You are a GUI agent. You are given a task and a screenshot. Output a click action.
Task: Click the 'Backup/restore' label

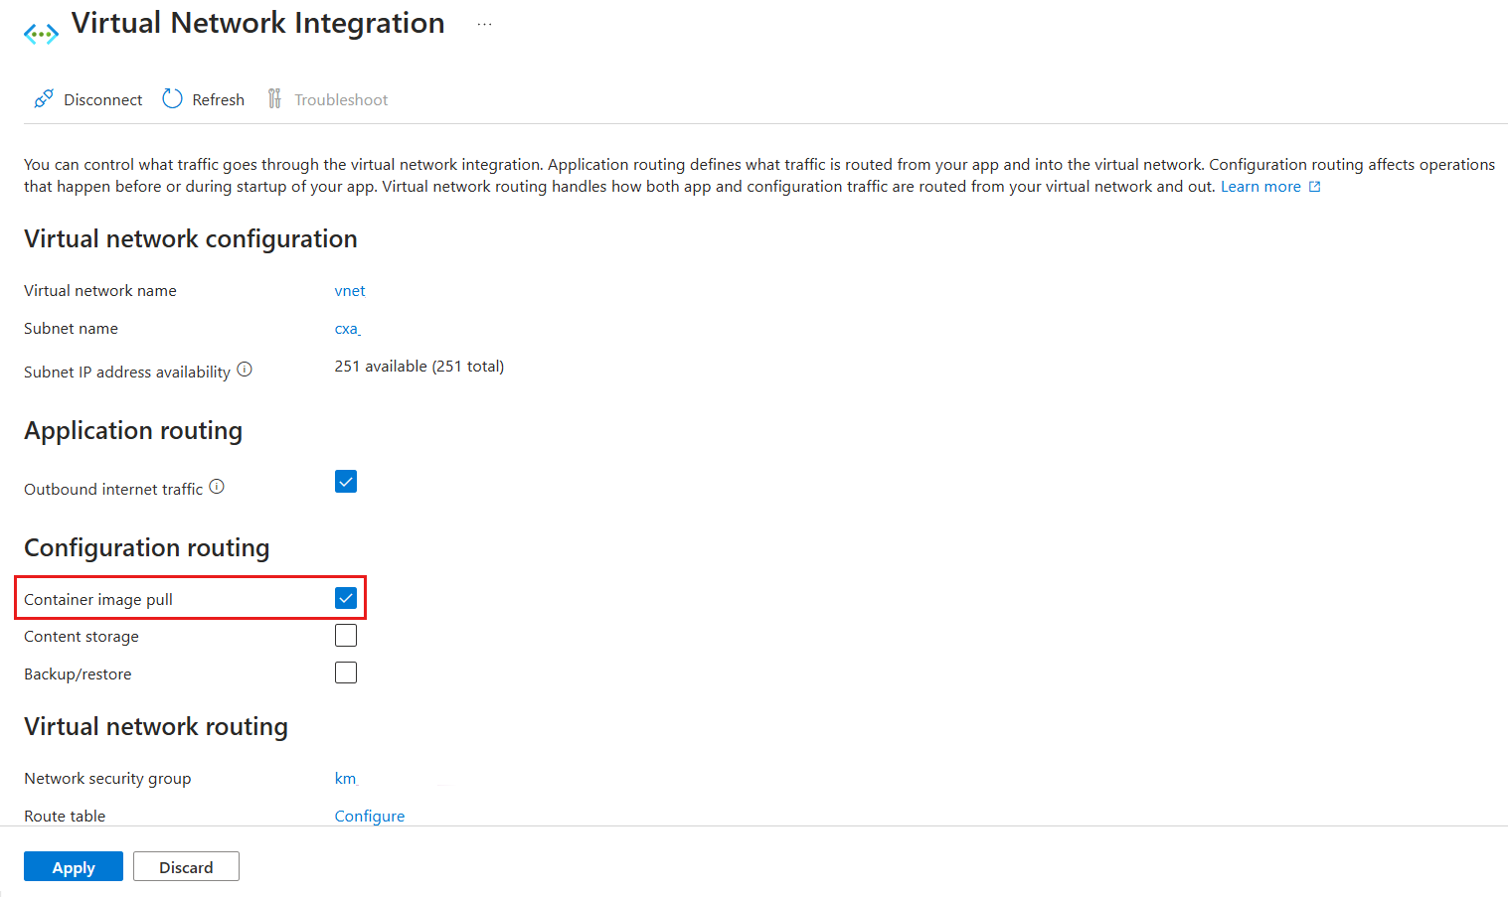point(78,673)
